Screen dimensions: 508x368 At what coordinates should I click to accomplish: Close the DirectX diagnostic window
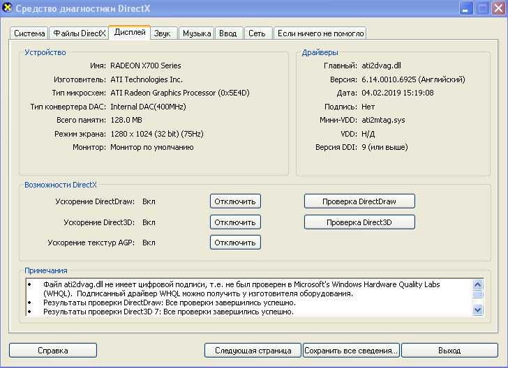(x=499, y=8)
